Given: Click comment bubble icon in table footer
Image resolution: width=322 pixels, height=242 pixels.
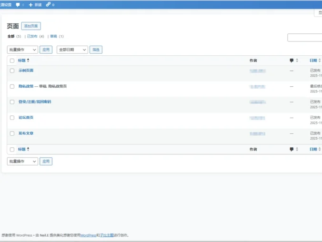Looking at the screenshot, I should point(292,149).
